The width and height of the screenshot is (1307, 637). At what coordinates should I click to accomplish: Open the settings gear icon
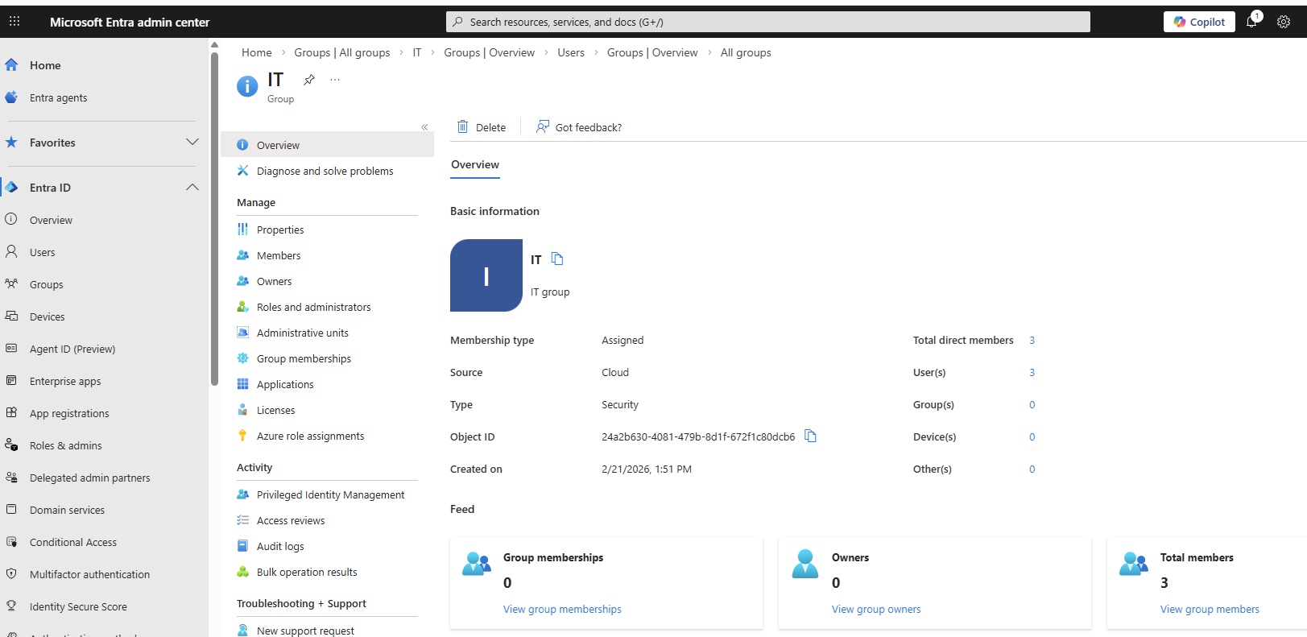coord(1284,22)
